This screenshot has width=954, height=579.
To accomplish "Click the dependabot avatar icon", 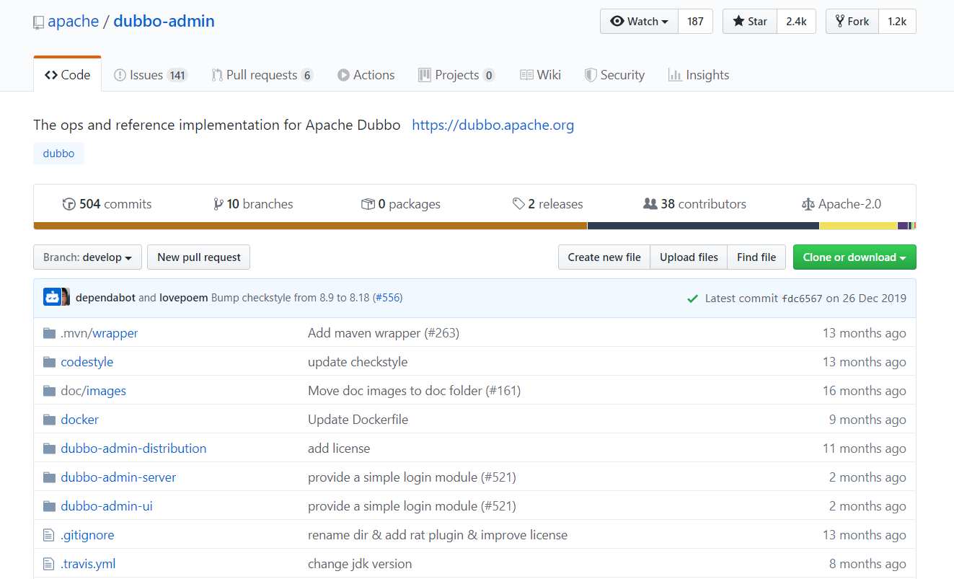I will pyautogui.click(x=52, y=297).
